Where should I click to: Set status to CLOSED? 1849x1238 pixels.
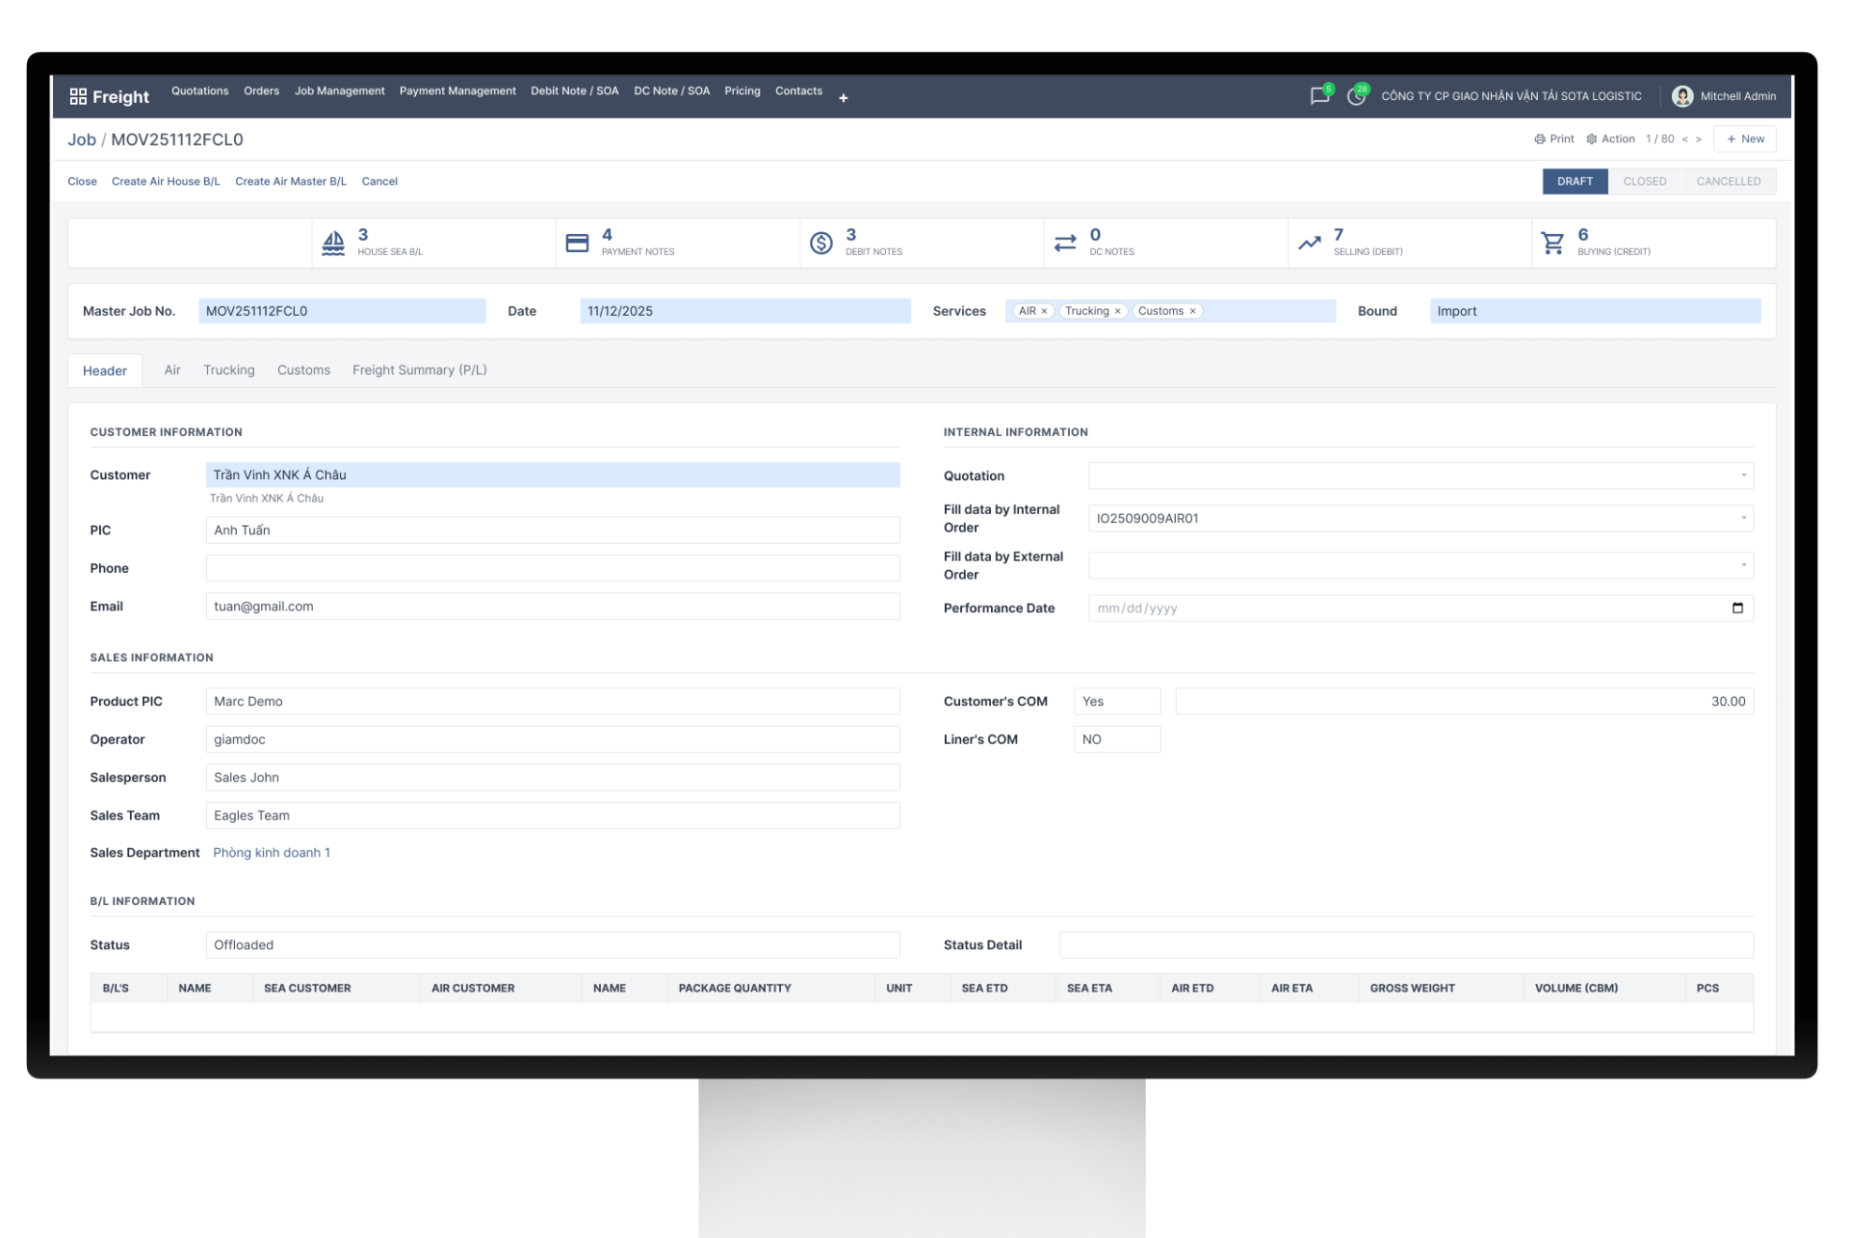coord(1644,181)
